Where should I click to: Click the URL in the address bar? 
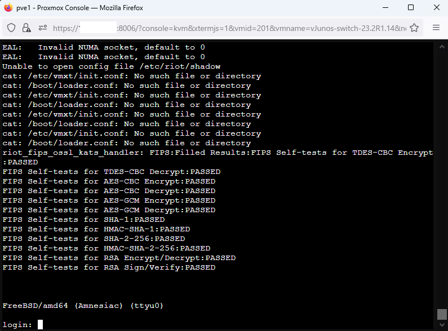229,28
